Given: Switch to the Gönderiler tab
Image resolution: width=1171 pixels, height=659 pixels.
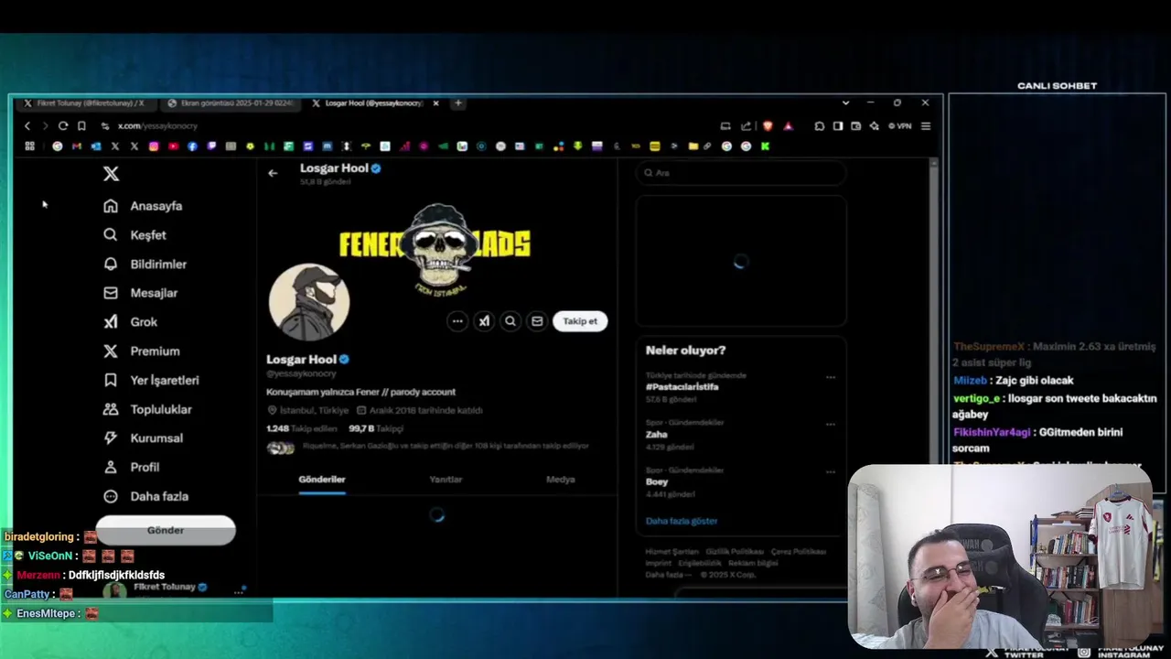Looking at the screenshot, I should (x=322, y=480).
